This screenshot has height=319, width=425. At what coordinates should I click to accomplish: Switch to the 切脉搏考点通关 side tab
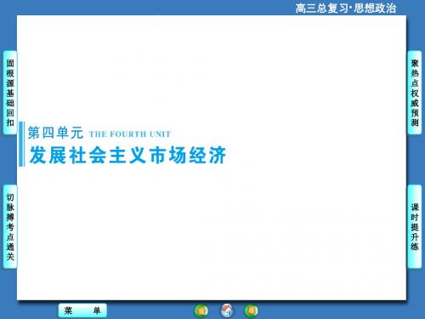10,226
